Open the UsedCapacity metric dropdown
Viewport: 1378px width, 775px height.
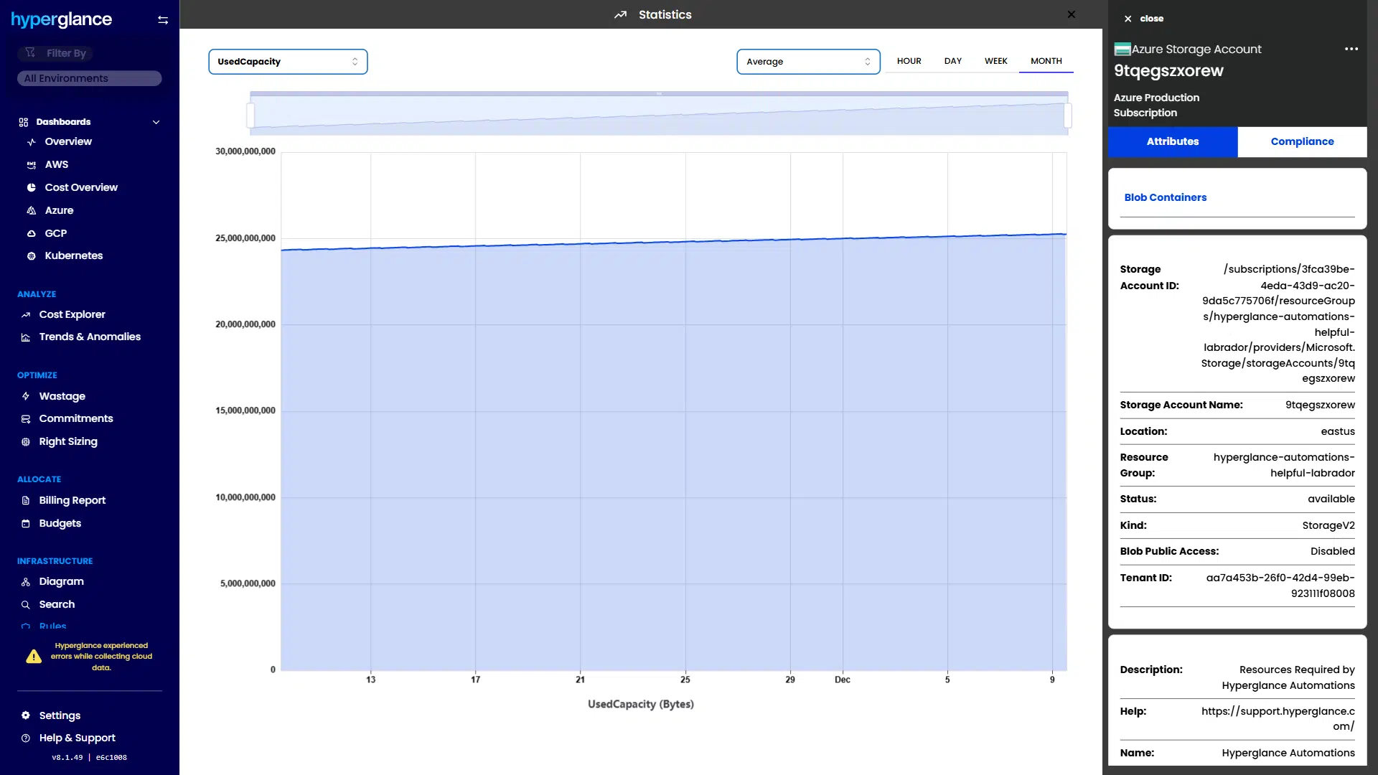pos(288,62)
